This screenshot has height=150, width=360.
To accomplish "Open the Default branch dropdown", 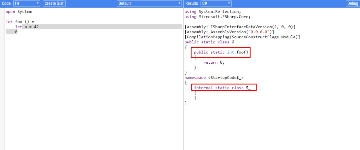I will 149,3.
